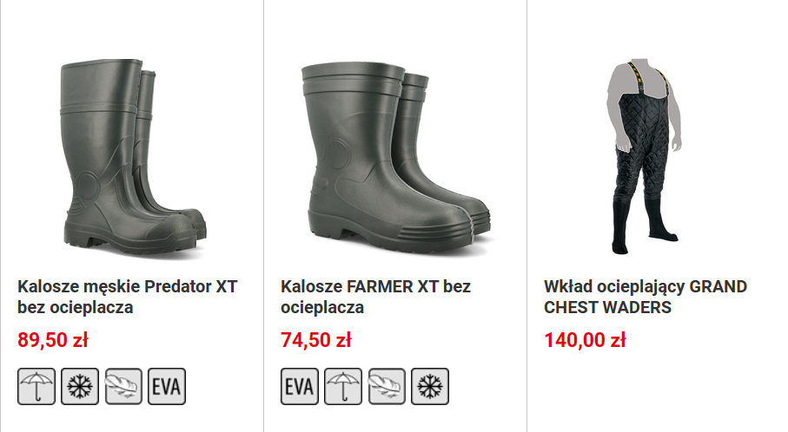Click the short FARMER XT boots image

tap(395, 158)
